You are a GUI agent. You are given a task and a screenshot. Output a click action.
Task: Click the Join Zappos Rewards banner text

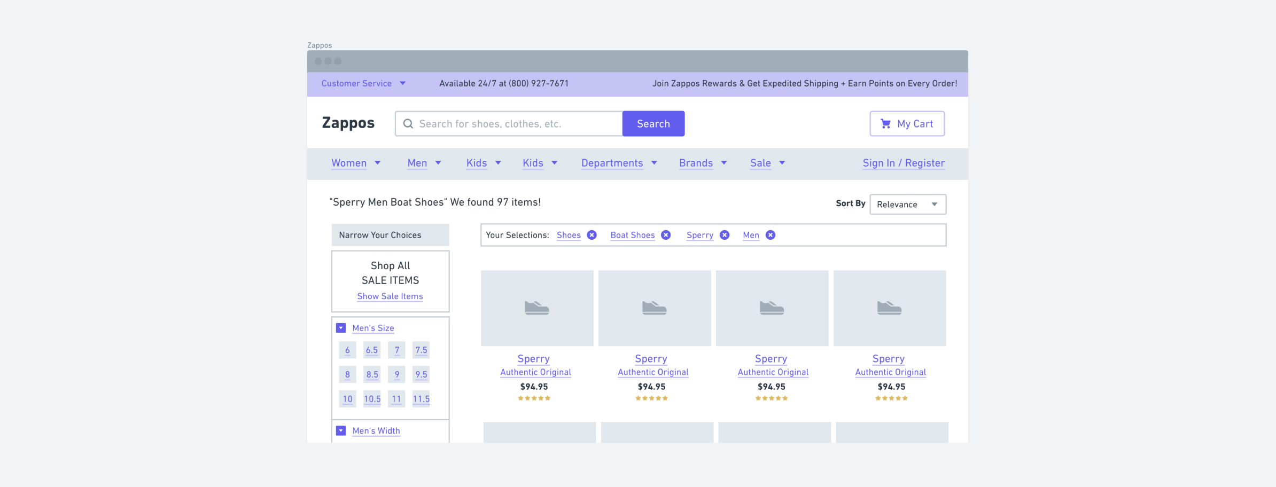pyautogui.click(x=805, y=83)
